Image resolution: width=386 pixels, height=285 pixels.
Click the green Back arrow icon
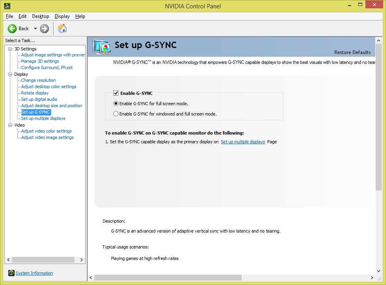[x=12, y=29]
